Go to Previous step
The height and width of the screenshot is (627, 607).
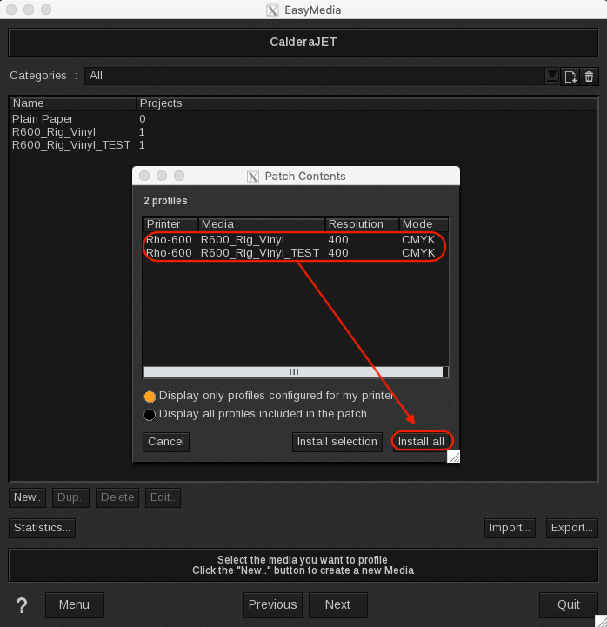coord(273,605)
